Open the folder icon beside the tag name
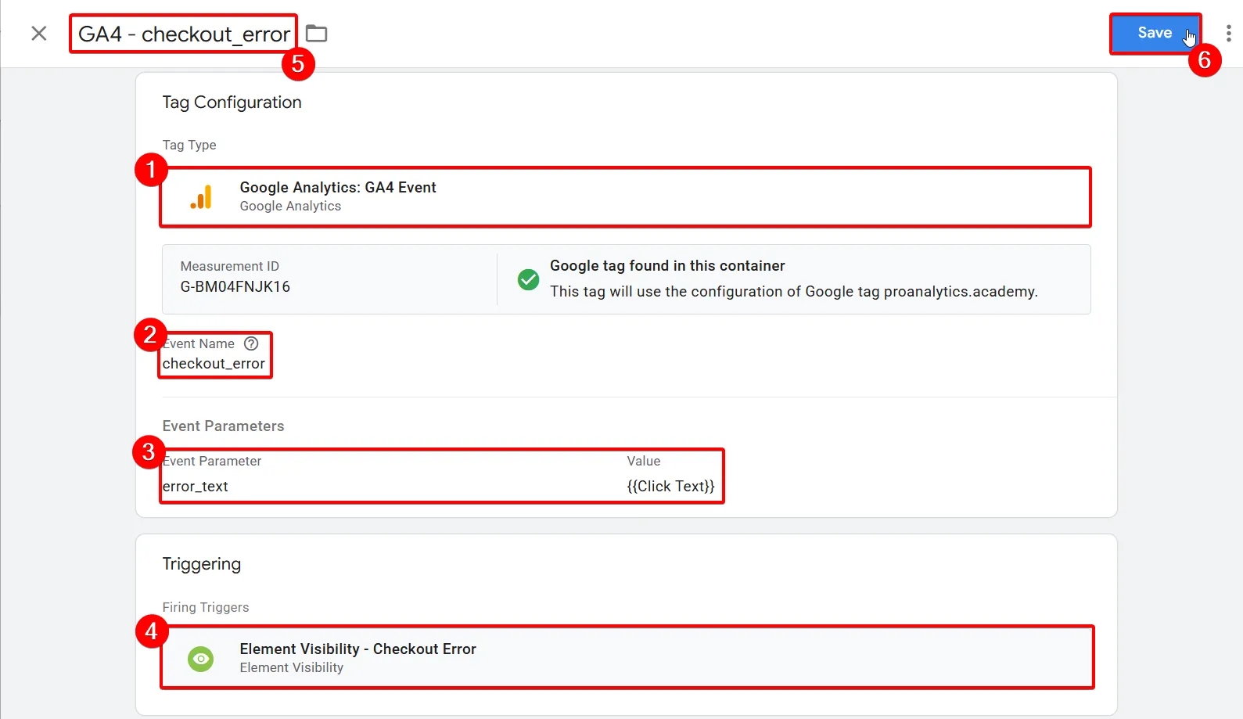The image size is (1243, 719). [316, 34]
